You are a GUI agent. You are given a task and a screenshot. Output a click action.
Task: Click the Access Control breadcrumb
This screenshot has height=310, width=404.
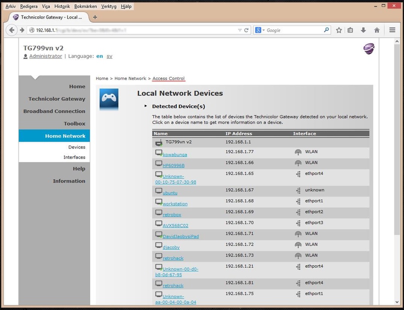point(169,78)
